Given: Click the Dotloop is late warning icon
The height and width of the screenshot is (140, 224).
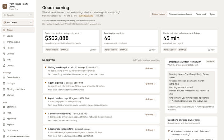Looking at the screenshot, I should (x=80, y=16).
